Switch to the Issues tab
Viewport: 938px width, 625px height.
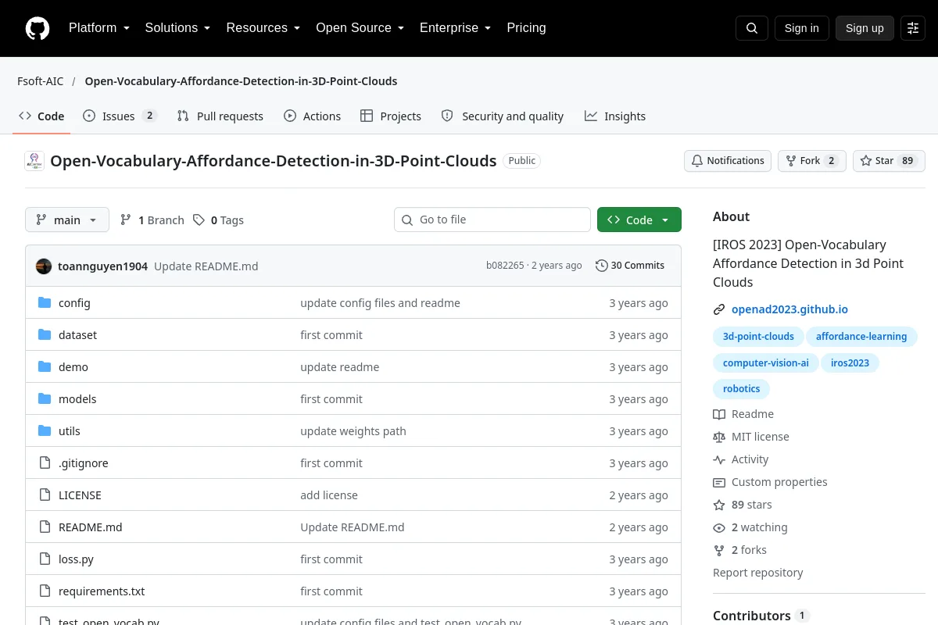click(120, 116)
